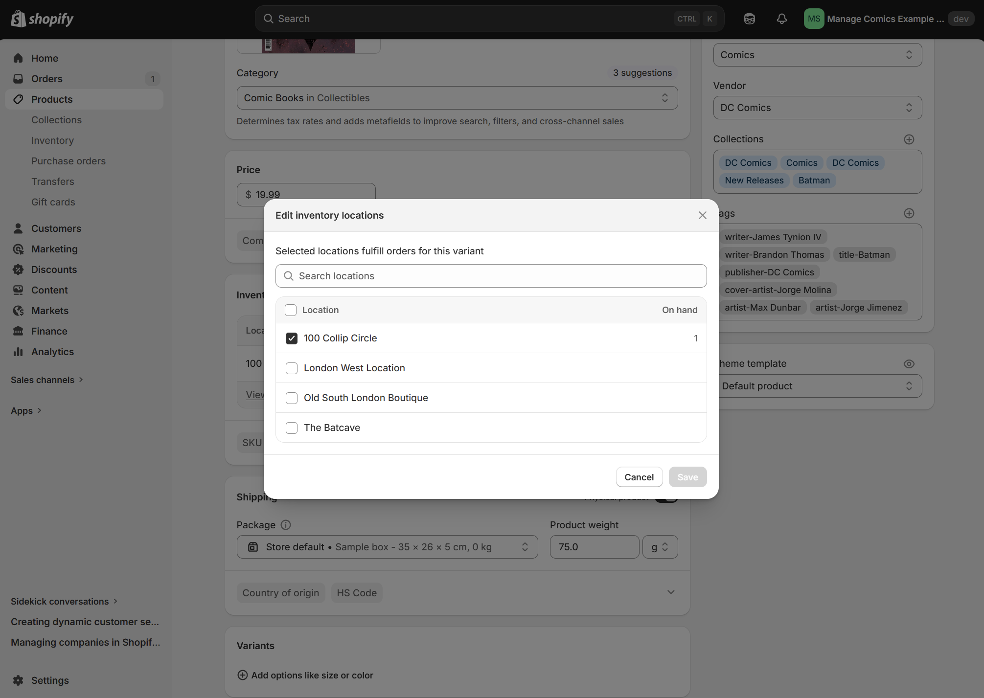Add a tag with plus icon
984x698 pixels.
point(909,213)
